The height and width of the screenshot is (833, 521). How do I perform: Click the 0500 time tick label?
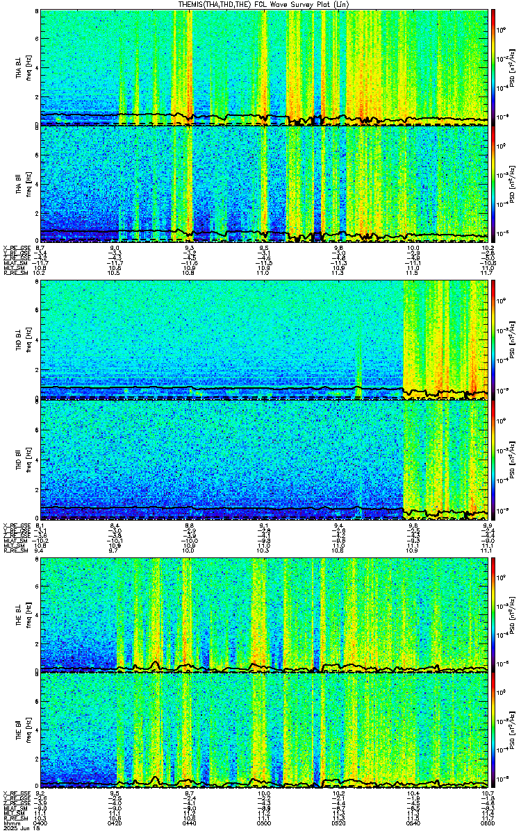click(264, 824)
